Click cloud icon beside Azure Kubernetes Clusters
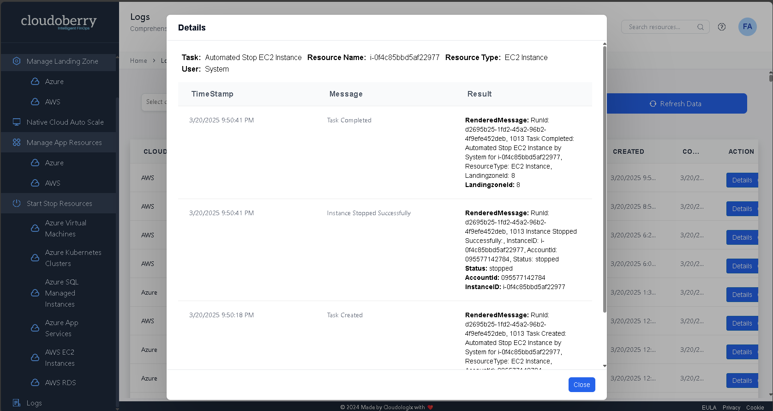 (35, 258)
